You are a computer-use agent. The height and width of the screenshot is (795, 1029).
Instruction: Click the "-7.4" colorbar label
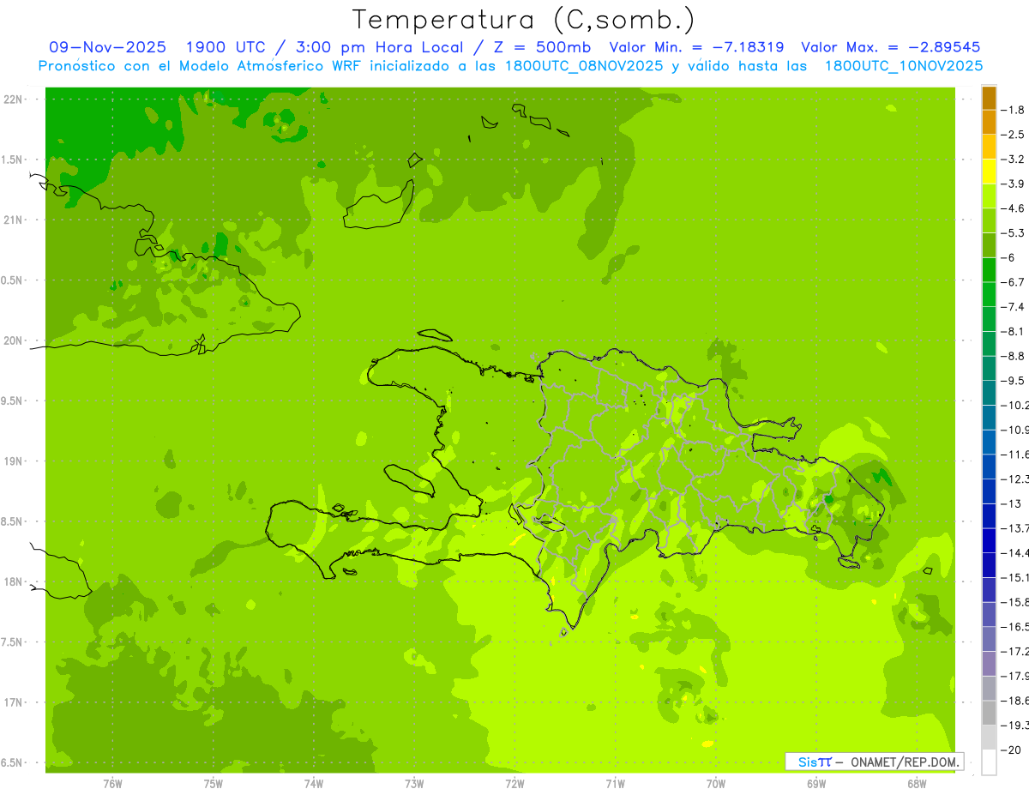pos(1013,307)
